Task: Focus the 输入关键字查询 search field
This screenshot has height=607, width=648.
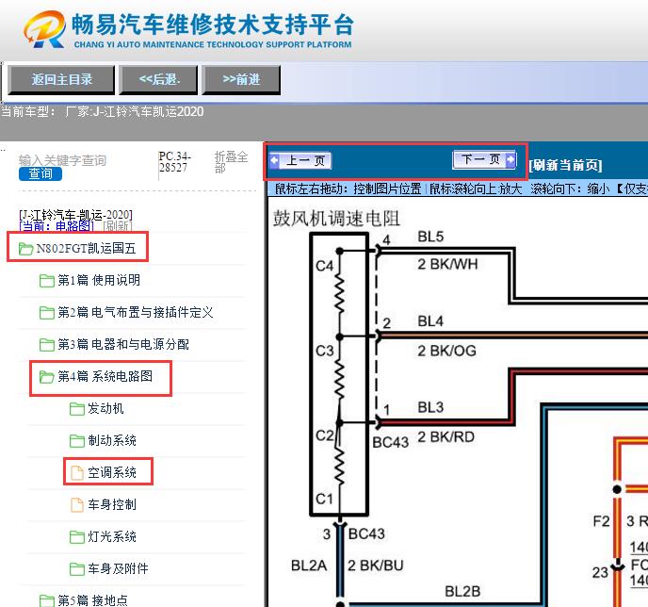Action: pos(62,160)
